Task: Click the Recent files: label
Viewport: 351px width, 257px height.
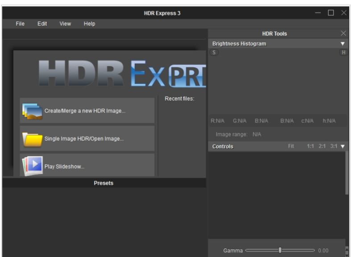Action: click(180, 99)
